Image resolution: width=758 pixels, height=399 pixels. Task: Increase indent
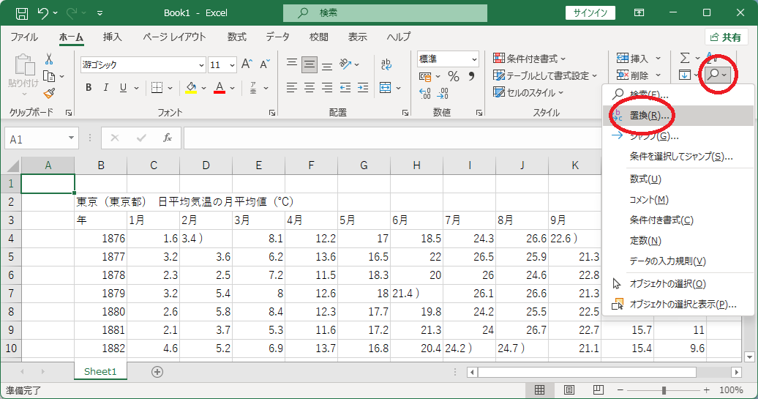pyautogui.click(x=363, y=88)
